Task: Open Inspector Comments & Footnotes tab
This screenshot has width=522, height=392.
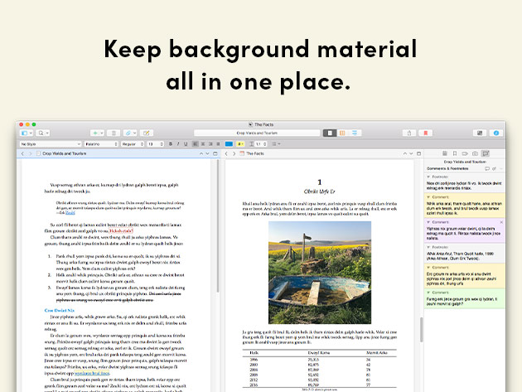Action: point(486,153)
